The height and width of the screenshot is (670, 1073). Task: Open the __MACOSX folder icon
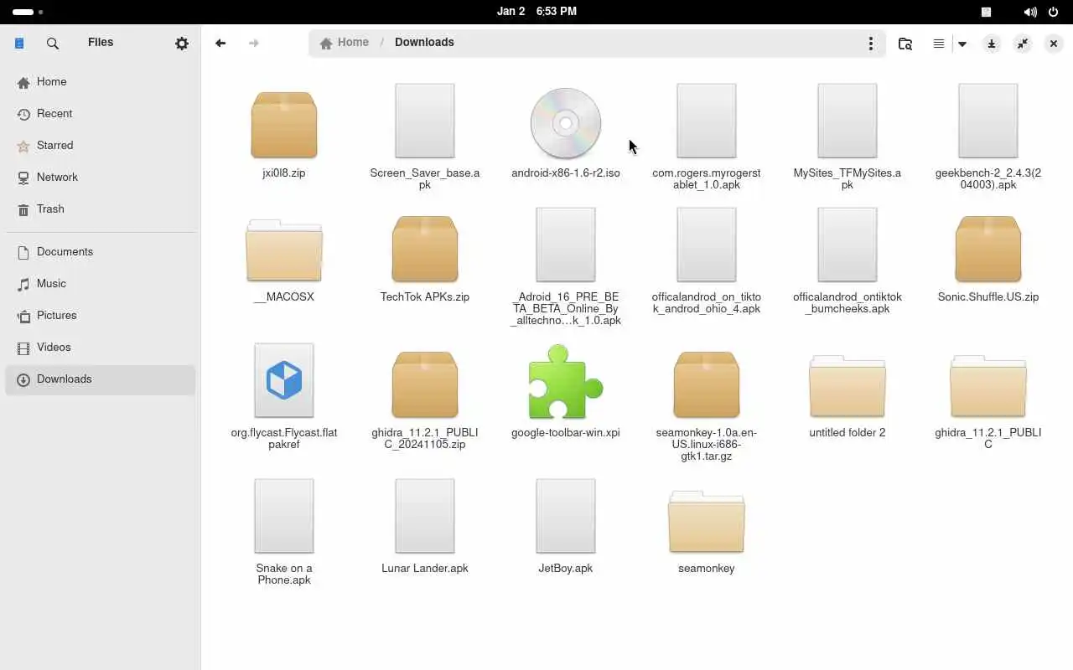pos(284,250)
